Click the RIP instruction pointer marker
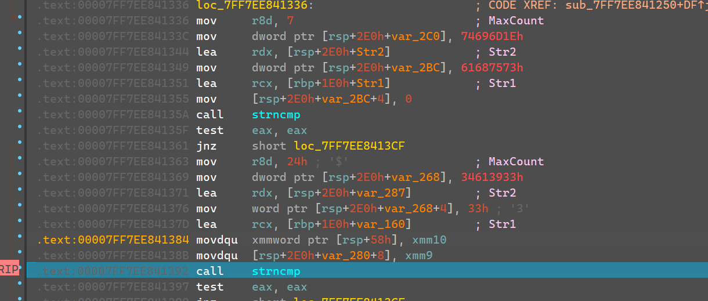Viewport: 708px width, 301px height. click(8, 270)
